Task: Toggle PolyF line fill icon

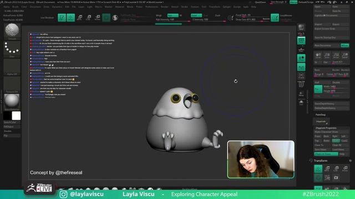Action: [301, 85]
